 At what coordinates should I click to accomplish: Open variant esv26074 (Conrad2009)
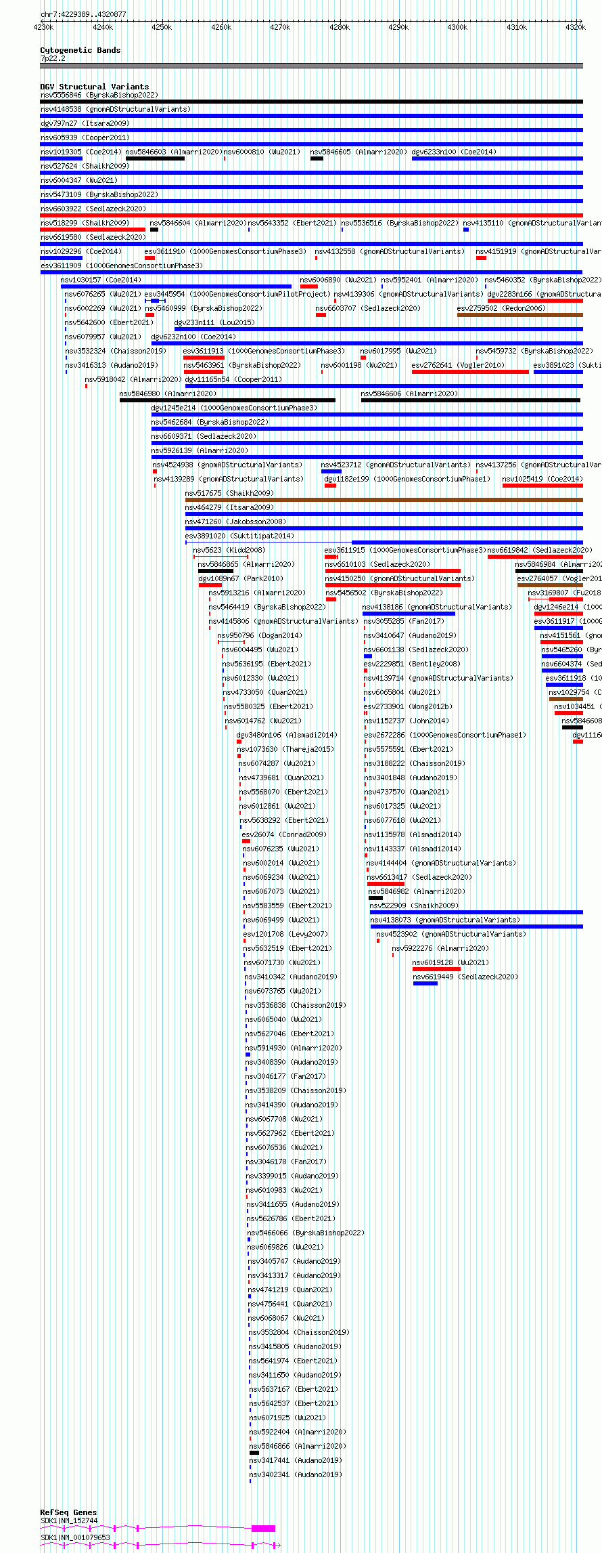pyautogui.click(x=284, y=835)
